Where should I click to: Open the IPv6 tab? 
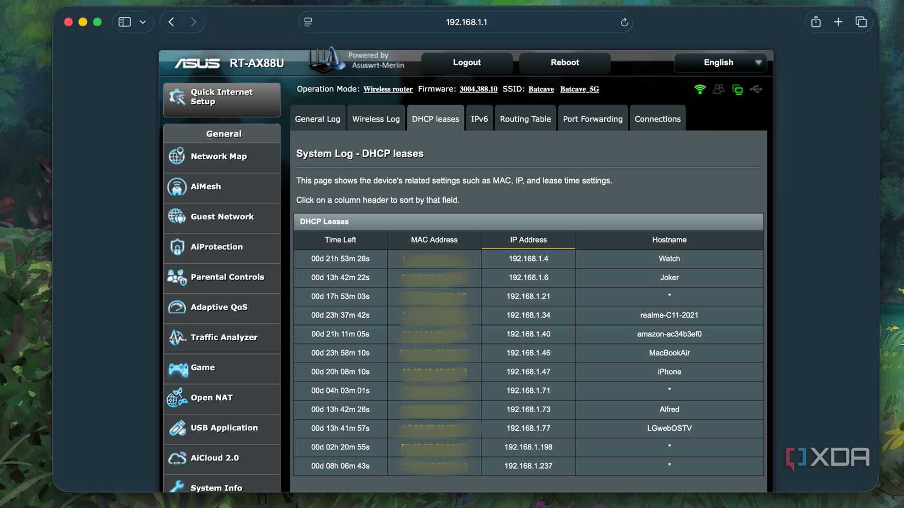click(x=479, y=118)
